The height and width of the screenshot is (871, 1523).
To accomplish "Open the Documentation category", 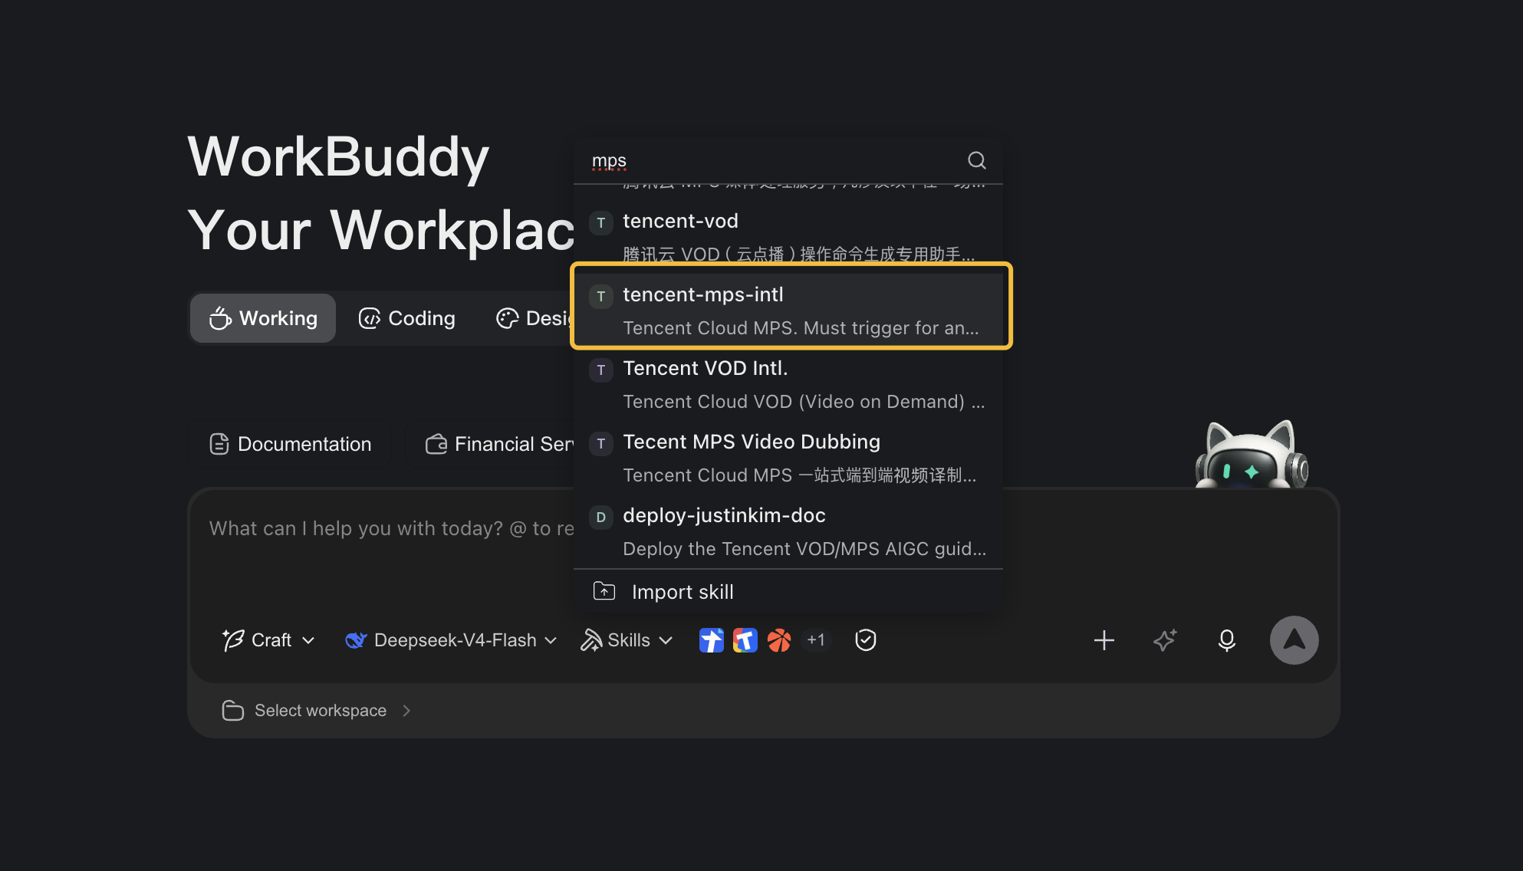I will (x=291, y=444).
